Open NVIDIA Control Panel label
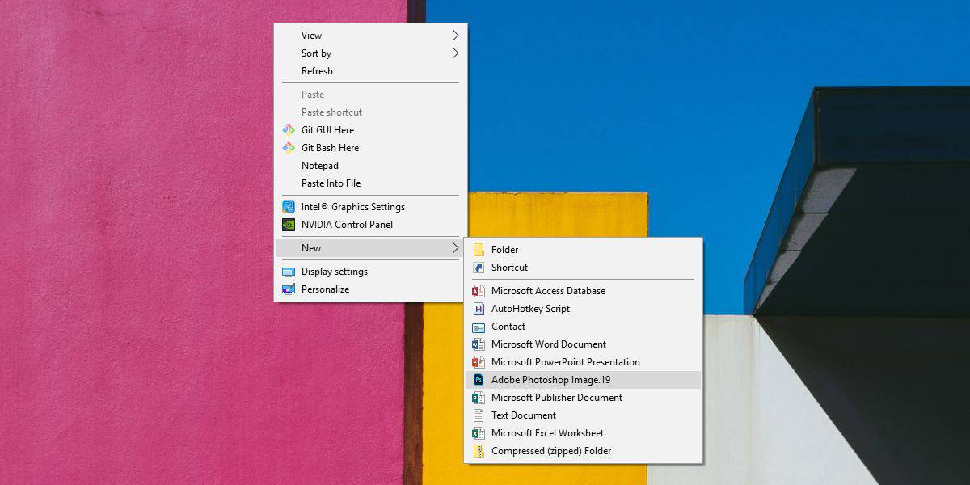The width and height of the screenshot is (970, 485). click(347, 225)
